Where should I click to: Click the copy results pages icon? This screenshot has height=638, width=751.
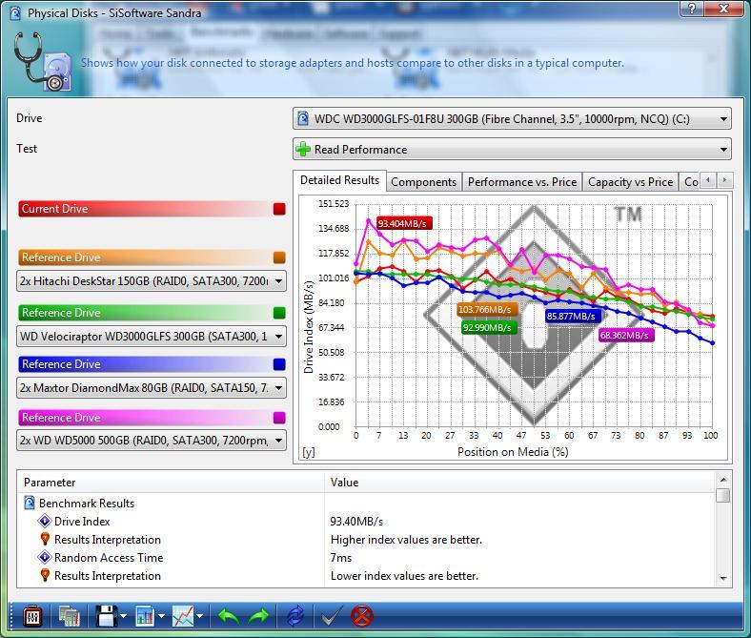tap(69, 616)
